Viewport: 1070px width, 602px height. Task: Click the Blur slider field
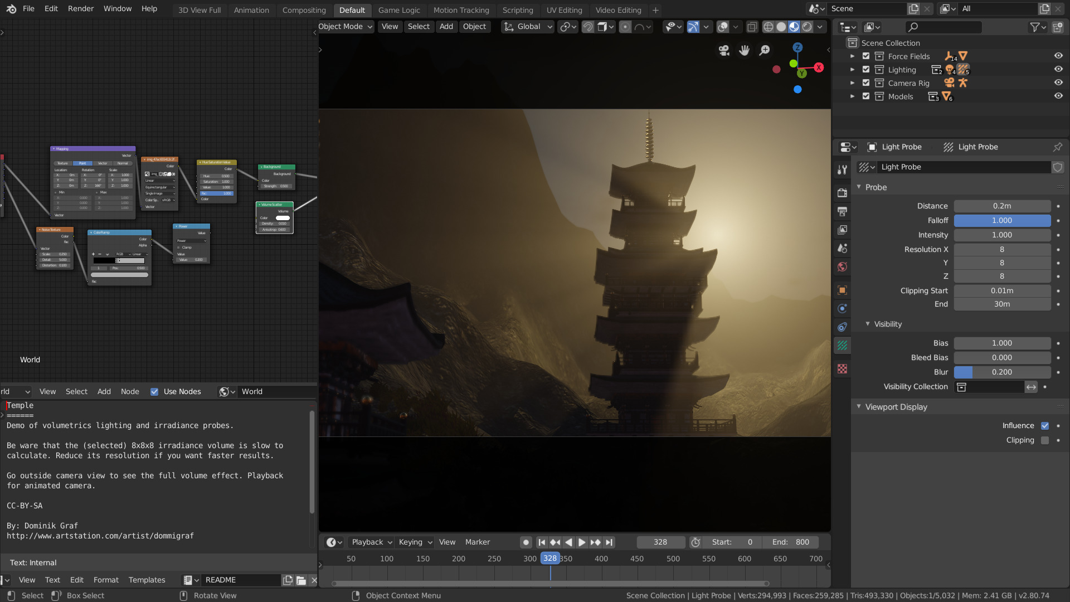coord(1001,372)
